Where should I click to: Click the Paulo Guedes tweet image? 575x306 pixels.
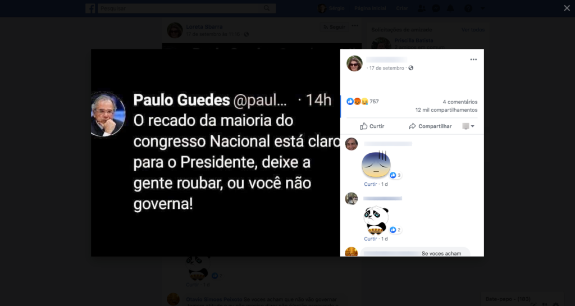216,153
